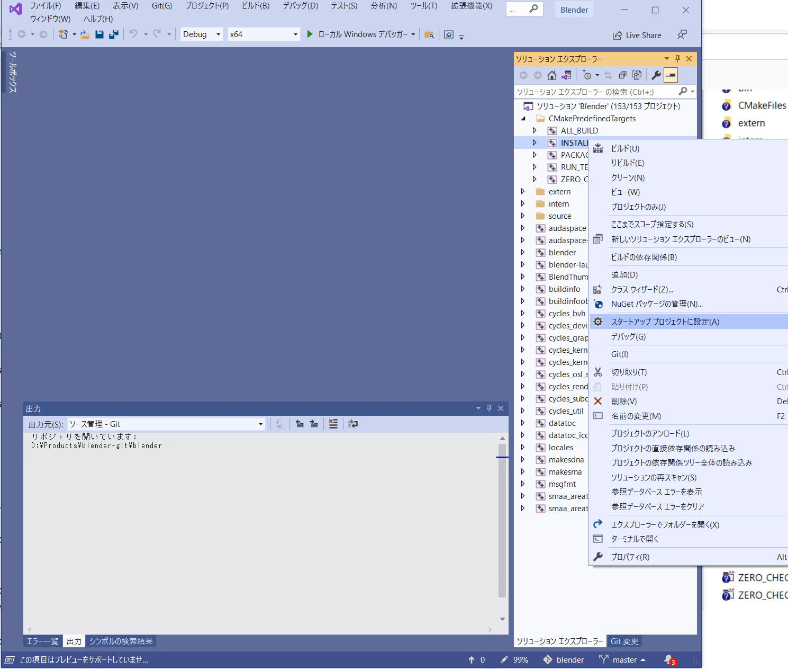Click the Undo arrow icon in toolbar
This screenshot has width=788, height=669.
pos(133,34)
